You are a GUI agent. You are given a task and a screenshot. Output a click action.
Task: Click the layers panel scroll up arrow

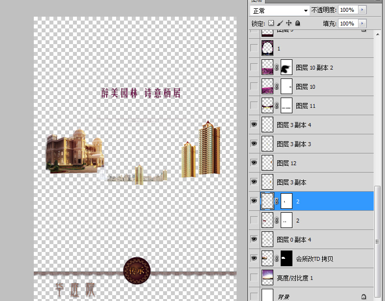click(377, 34)
